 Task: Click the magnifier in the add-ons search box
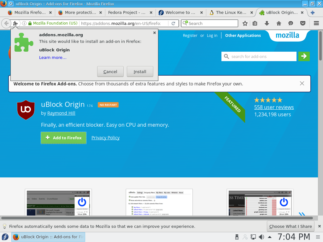[226, 56]
